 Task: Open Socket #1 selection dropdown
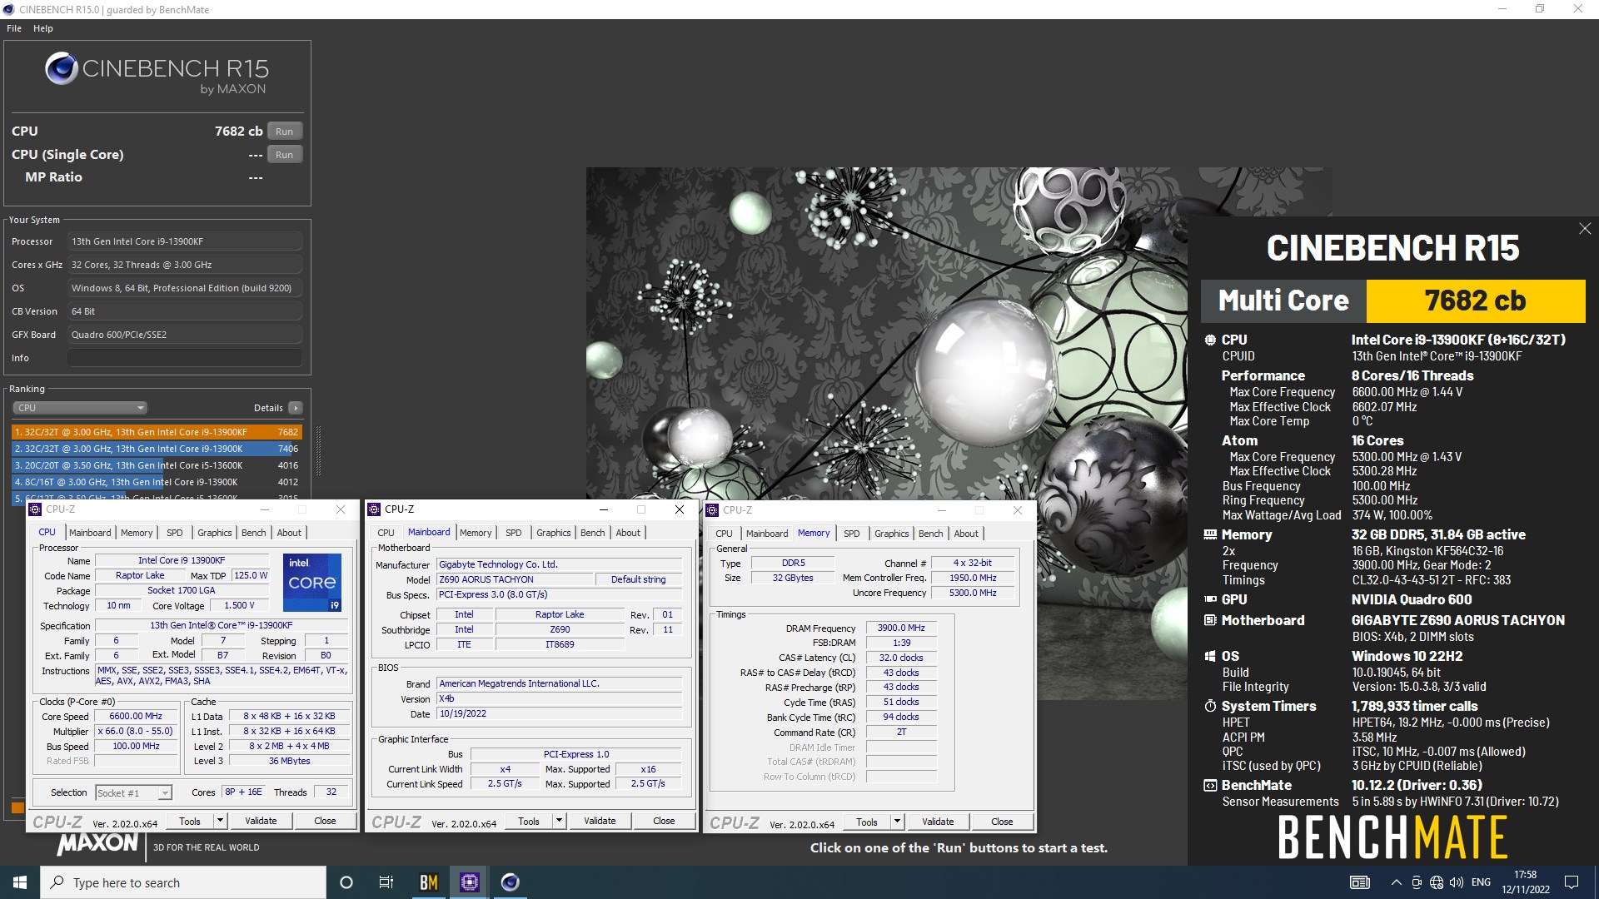(x=133, y=793)
